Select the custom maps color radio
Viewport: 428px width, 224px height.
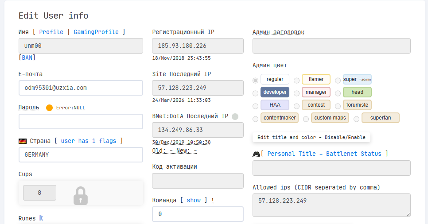tap(306, 119)
